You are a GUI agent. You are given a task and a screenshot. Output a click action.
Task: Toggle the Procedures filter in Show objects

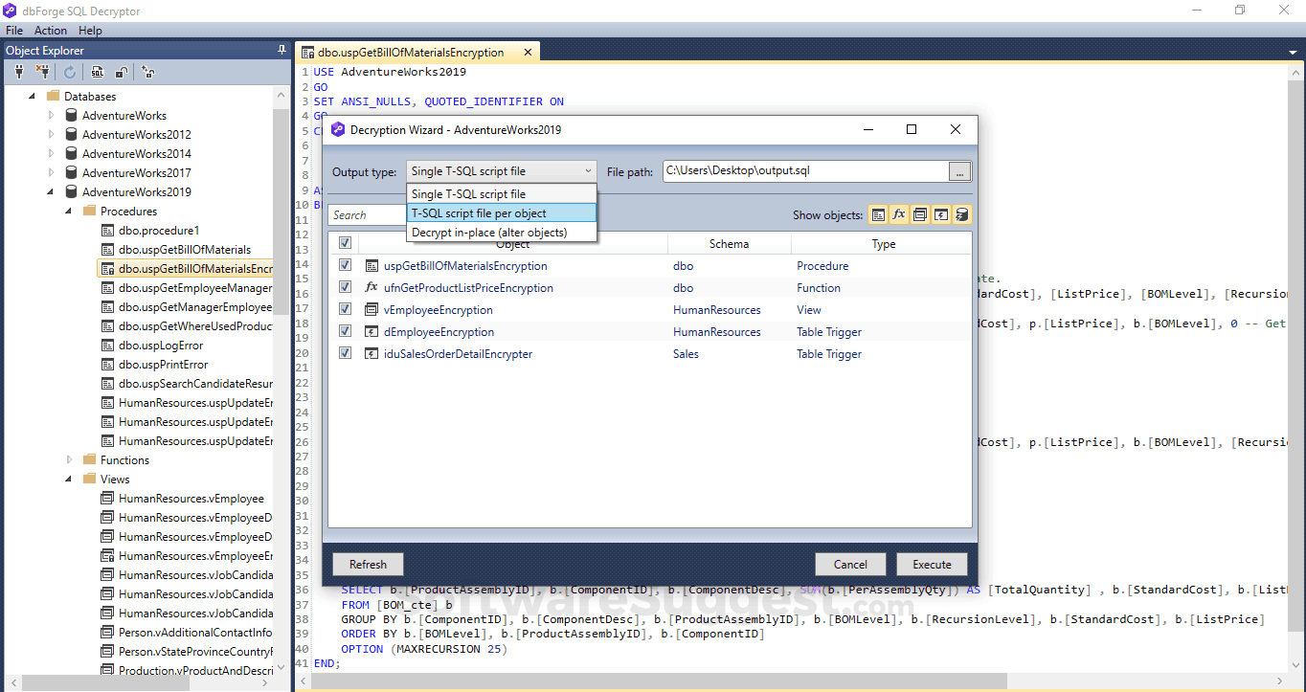(x=878, y=214)
